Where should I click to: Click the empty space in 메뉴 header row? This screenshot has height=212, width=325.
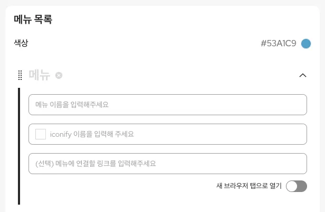[x=179, y=75]
